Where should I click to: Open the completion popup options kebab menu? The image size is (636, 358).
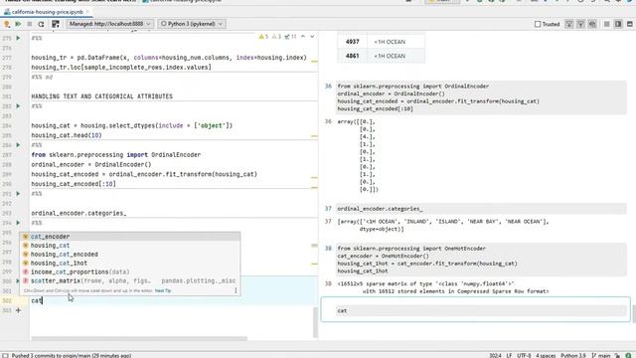[x=236, y=290]
